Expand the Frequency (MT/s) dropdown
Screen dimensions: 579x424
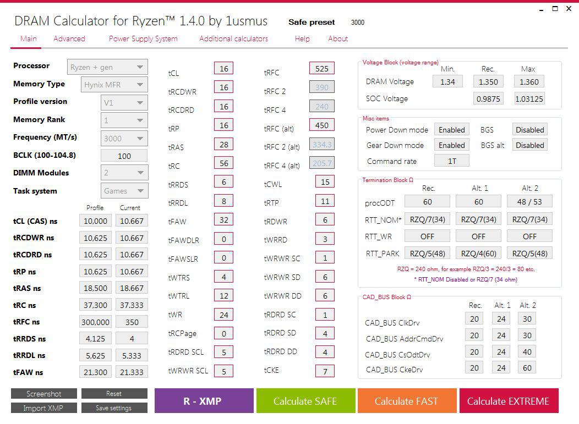coord(124,139)
